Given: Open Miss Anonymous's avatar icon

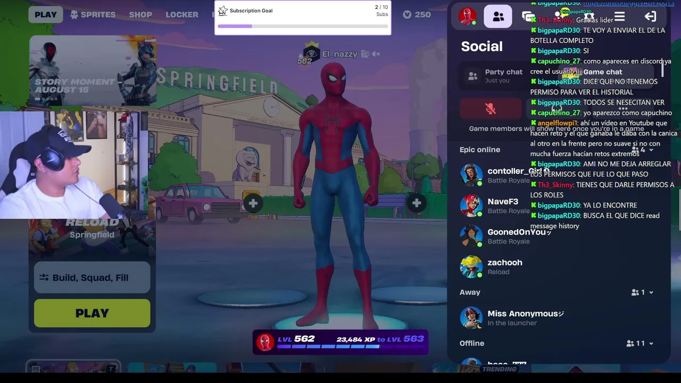Looking at the screenshot, I should [x=471, y=318].
